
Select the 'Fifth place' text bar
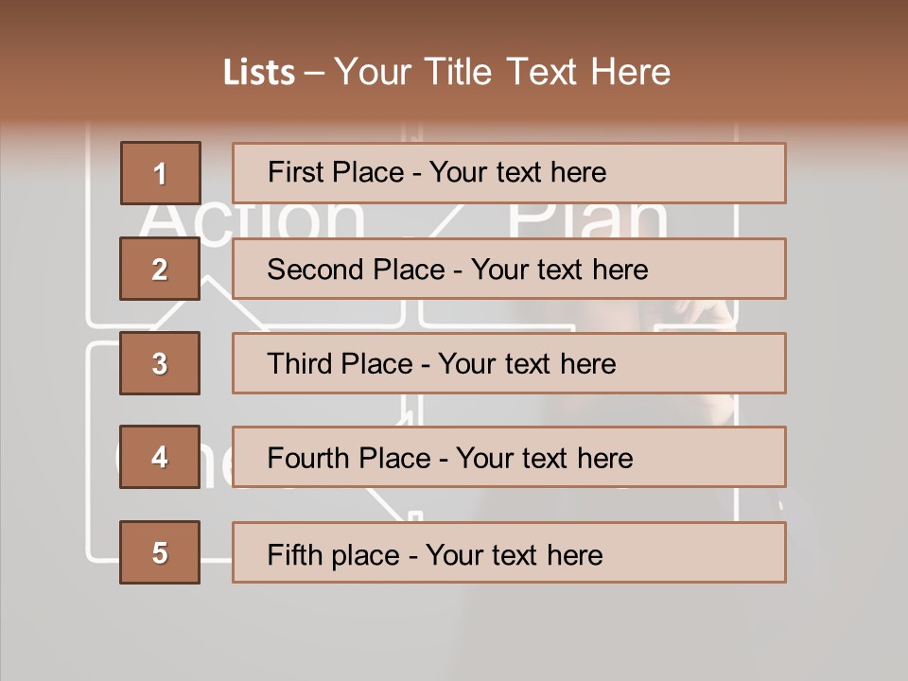click(x=509, y=552)
